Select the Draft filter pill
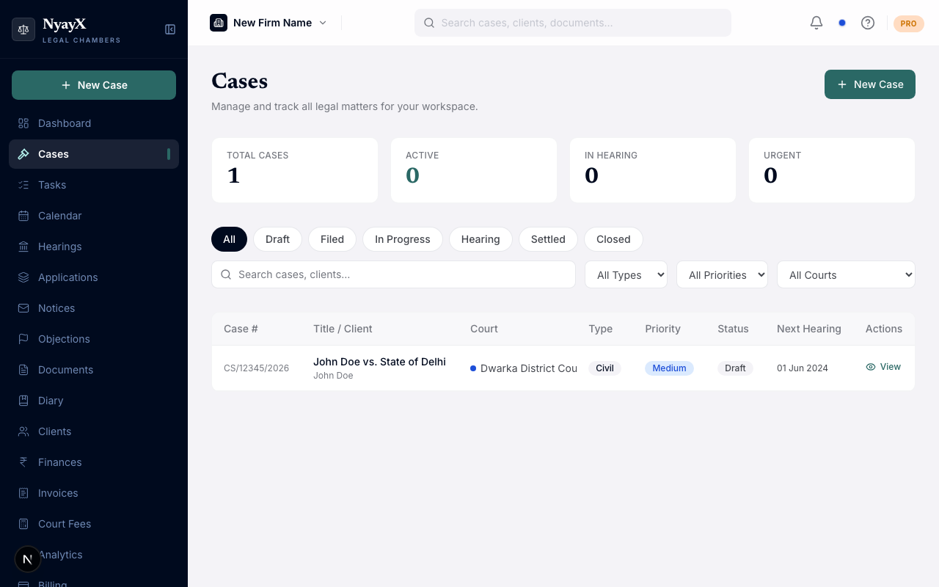939x587 pixels. 277,239
